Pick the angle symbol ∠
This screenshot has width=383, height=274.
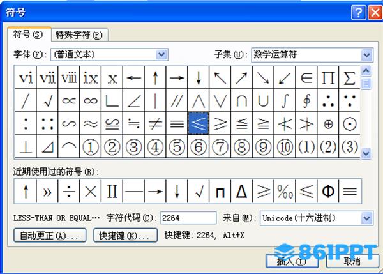[133, 100]
